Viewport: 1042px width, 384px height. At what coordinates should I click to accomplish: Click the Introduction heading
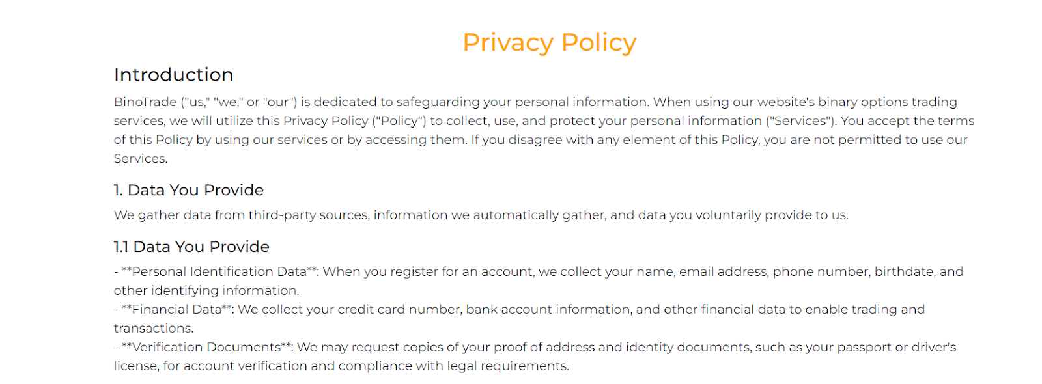173,75
